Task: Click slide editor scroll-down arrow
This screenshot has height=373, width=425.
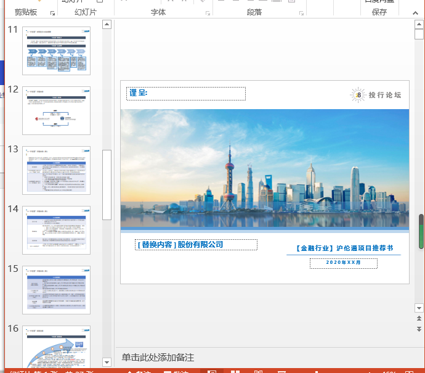Action: (419, 308)
